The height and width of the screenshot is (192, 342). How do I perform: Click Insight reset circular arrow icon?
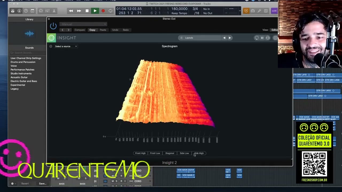(256, 38)
